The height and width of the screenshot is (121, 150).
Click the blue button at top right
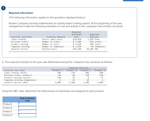pos(133,1)
